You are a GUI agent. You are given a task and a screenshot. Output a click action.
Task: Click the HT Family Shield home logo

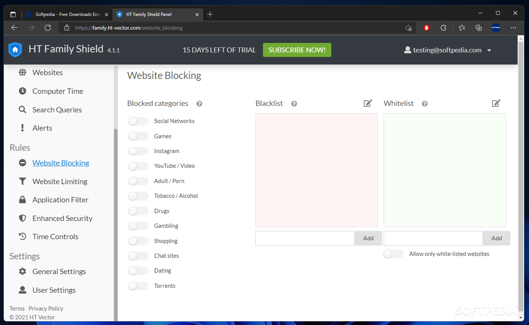(x=15, y=50)
